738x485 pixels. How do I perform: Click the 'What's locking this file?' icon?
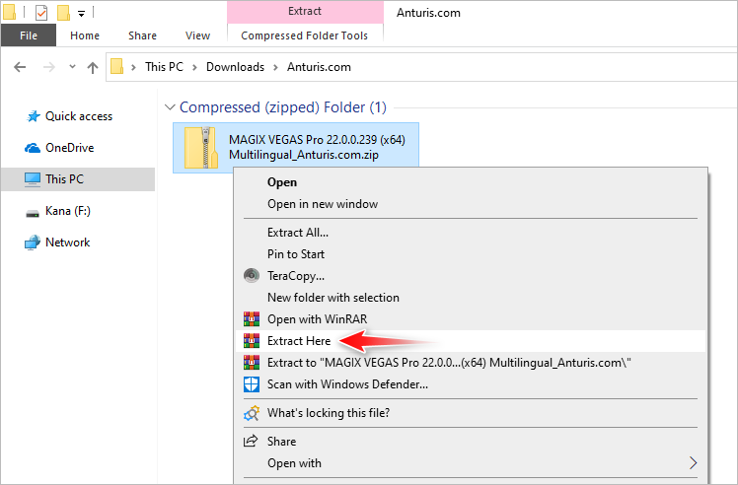251,412
